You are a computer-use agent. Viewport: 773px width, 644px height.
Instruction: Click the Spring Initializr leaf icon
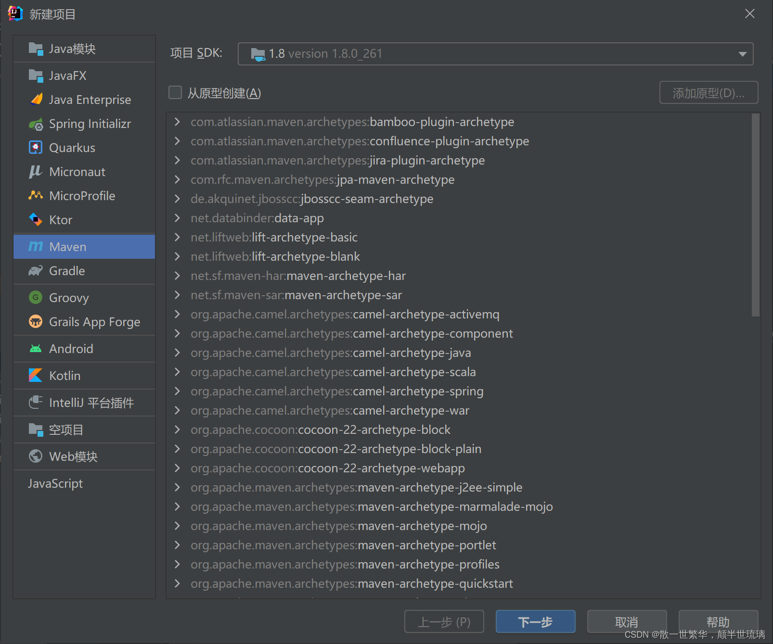36,125
